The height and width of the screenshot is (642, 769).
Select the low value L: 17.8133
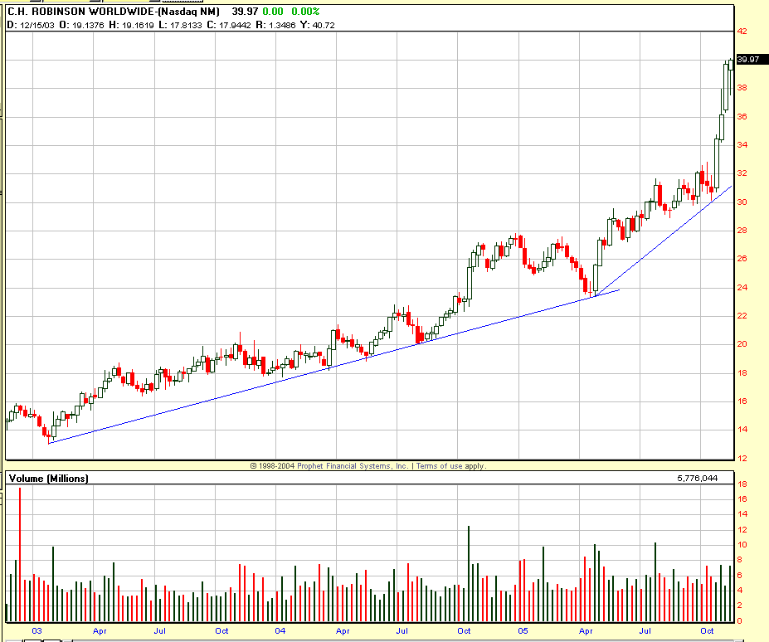(180, 25)
